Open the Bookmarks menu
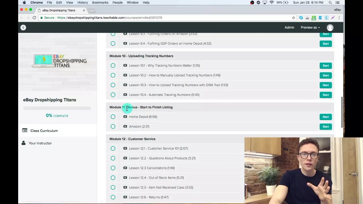The image size is (363, 204). (x=100, y=3)
